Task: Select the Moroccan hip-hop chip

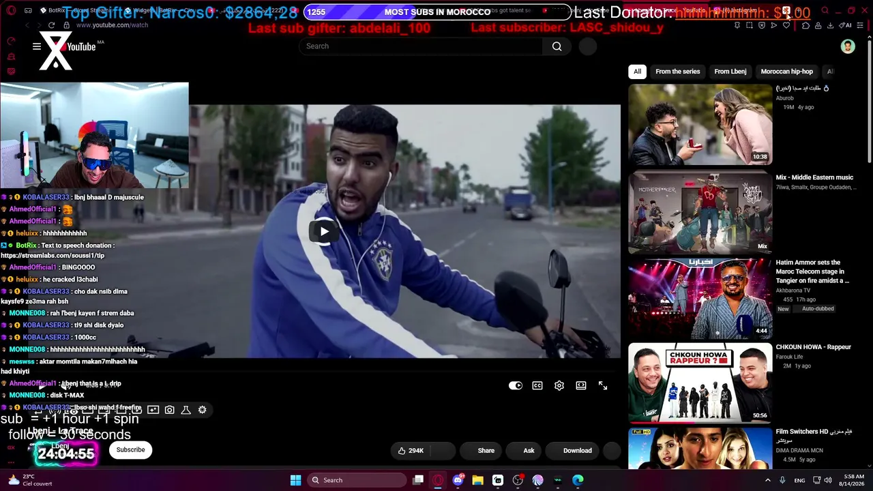Action: 787,72
